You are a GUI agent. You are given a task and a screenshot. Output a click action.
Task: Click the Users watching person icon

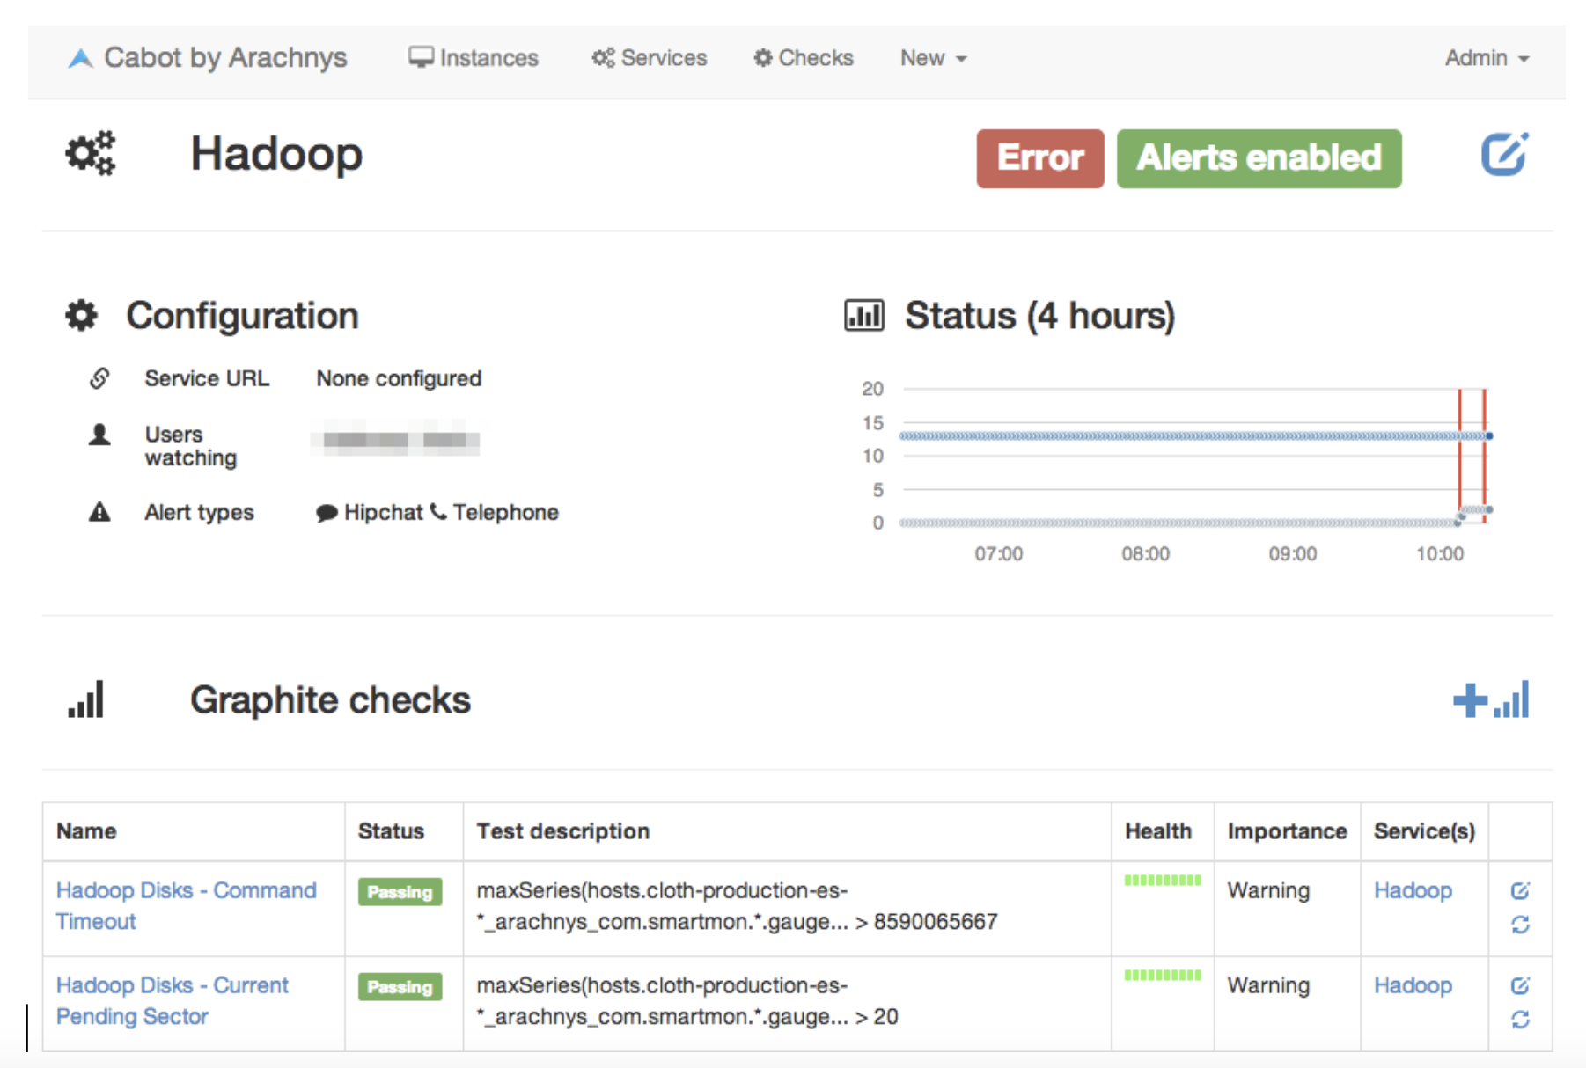99,435
